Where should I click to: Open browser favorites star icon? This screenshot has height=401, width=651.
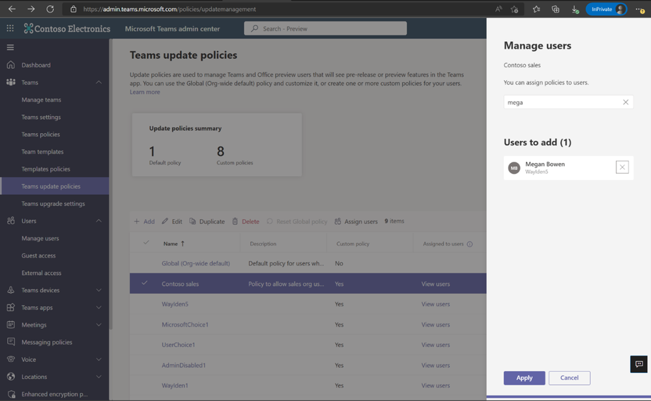[536, 9]
